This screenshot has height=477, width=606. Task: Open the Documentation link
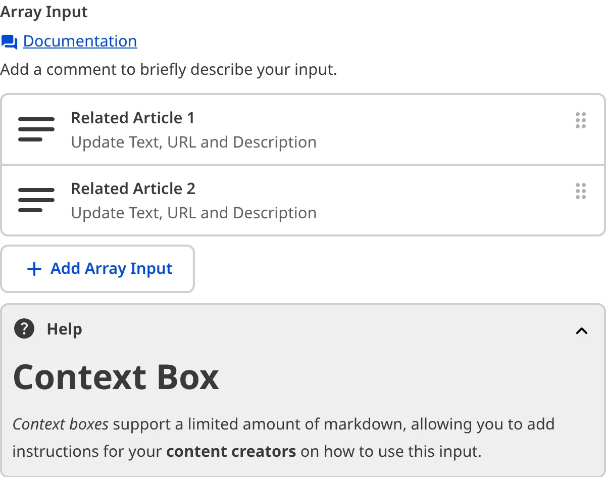pos(80,41)
